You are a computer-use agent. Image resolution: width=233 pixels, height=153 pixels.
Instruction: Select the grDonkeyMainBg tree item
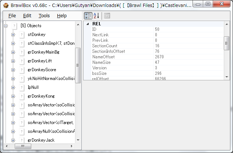[x=43, y=52]
